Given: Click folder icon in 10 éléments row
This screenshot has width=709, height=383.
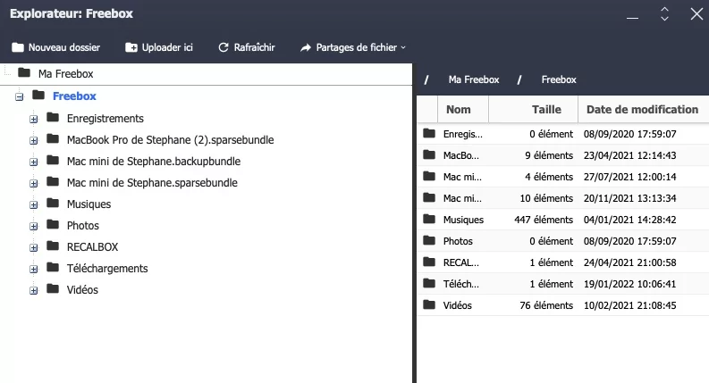Looking at the screenshot, I should click(x=429, y=197).
